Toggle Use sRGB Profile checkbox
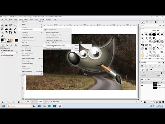The height and width of the screenshot is (124, 165). (x=45, y=30)
